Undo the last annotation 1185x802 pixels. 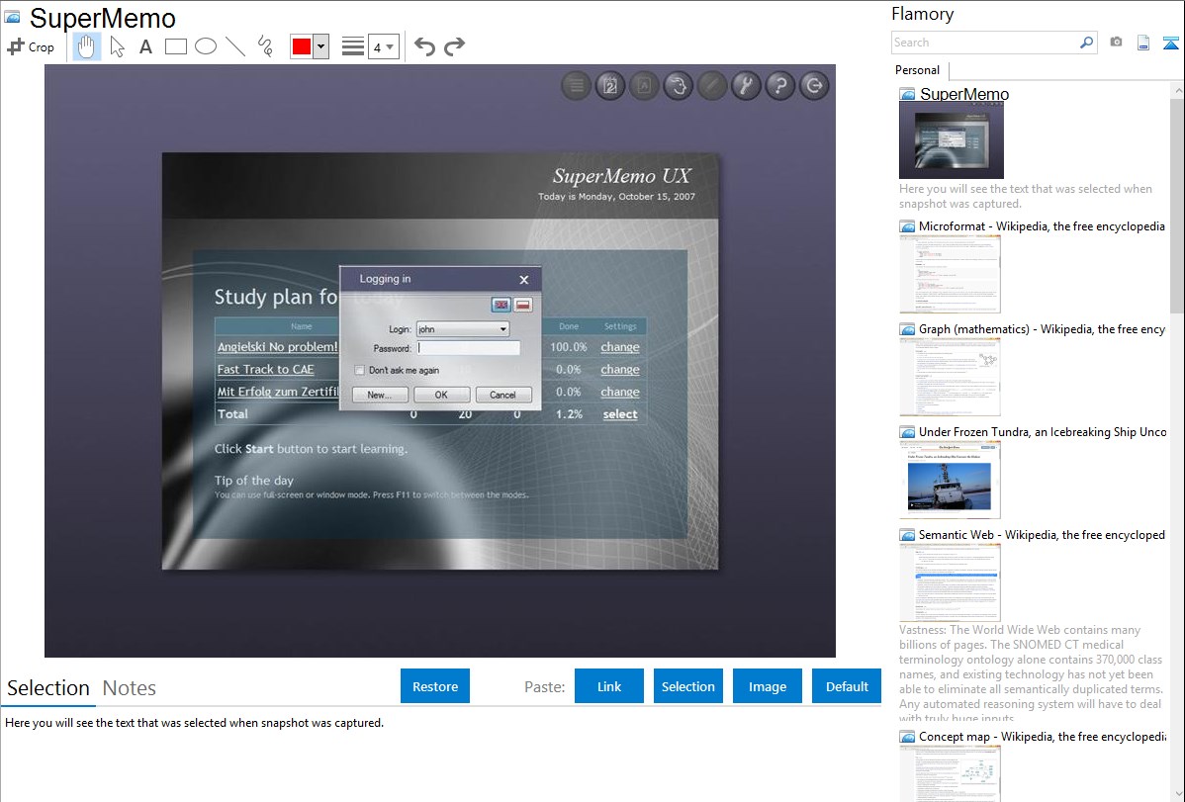click(424, 46)
